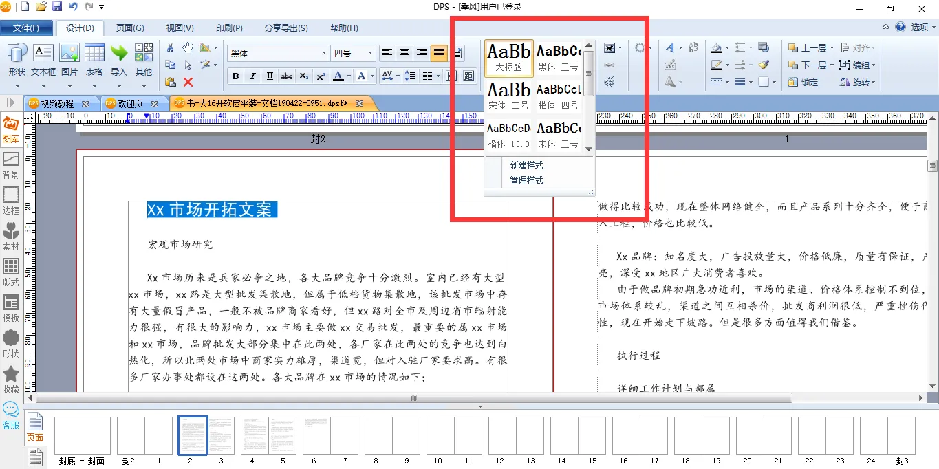The width and height of the screenshot is (939, 469).
Task: Toggle italic formatting
Action: (252, 76)
